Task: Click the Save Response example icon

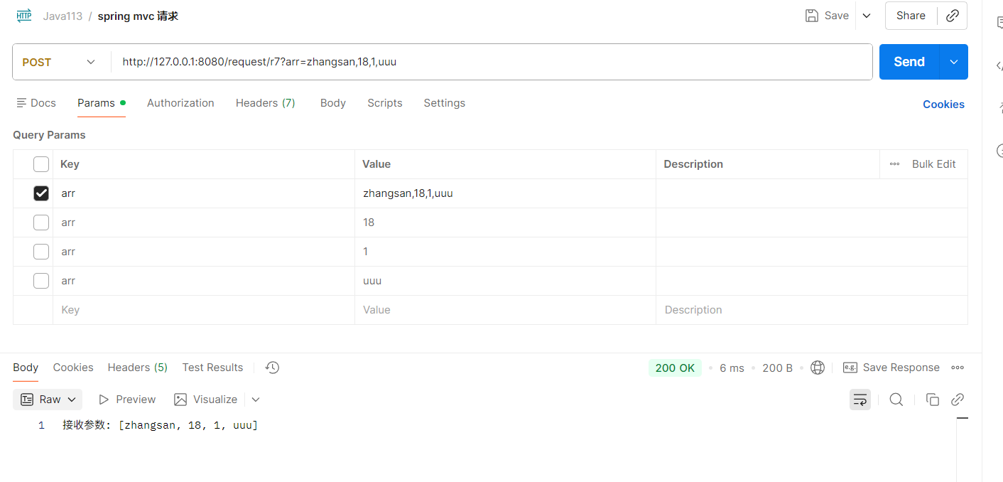Action: pos(850,368)
